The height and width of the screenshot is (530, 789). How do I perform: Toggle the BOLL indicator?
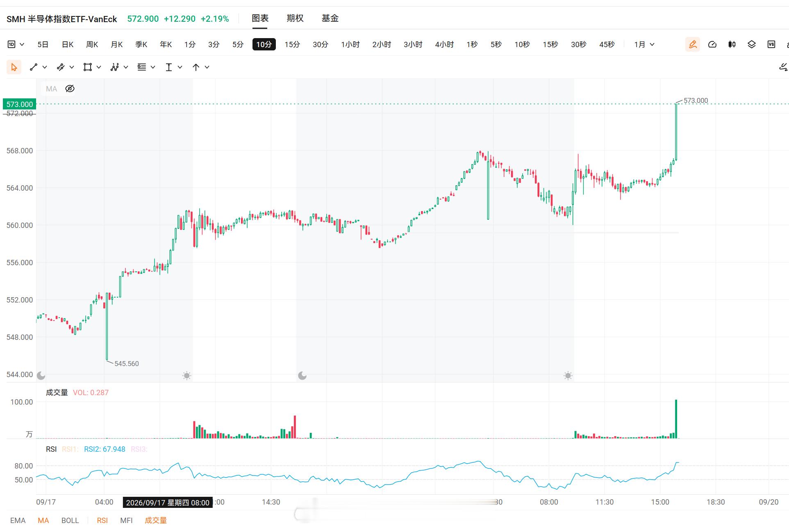point(70,520)
